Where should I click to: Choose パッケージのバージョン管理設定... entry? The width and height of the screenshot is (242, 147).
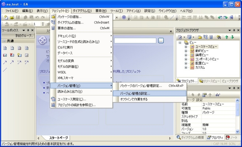(x=150, y=86)
